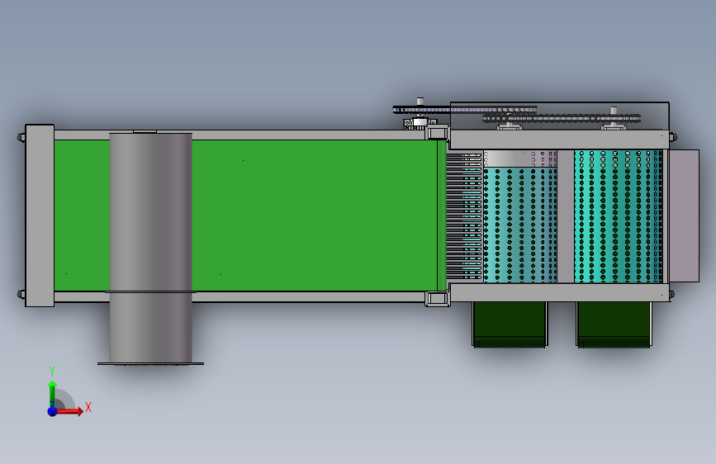Pick the upper bolt at the right frame end
Screen dimensions: 716x464
pos(673,136)
